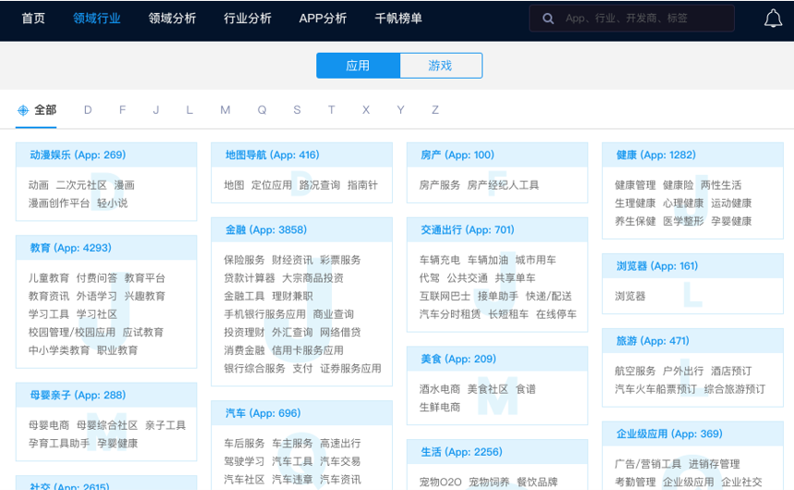Image resolution: width=794 pixels, height=490 pixels.
Task: Open the 领域行业 menu item
Action: 96,18
